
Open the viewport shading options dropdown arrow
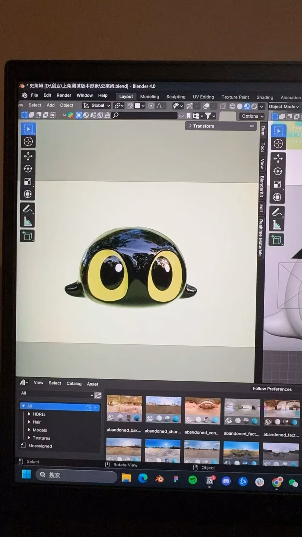tap(261, 107)
